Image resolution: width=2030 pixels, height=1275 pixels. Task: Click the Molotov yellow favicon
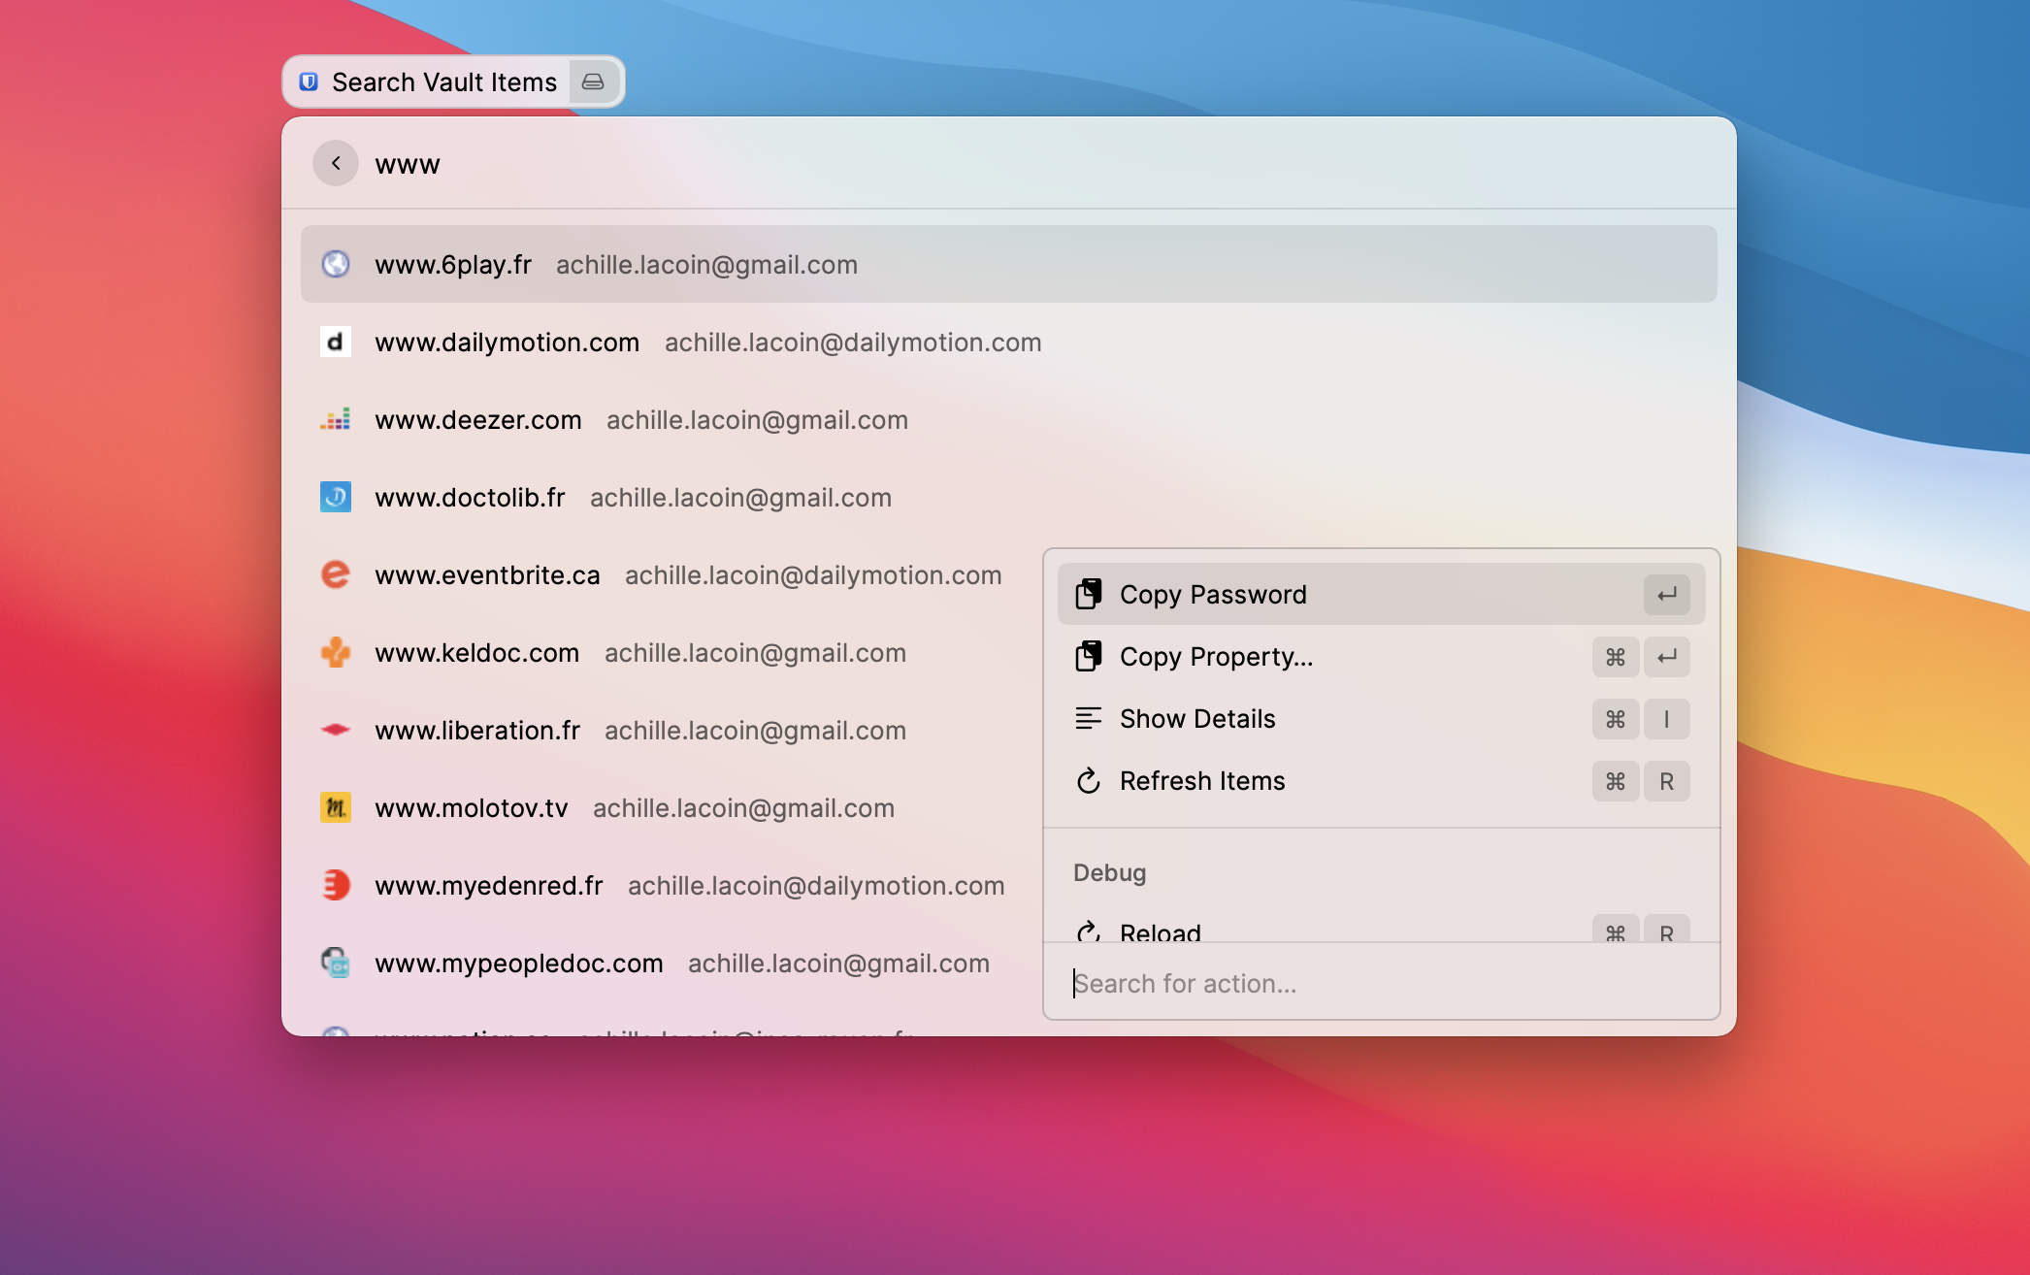(335, 807)
